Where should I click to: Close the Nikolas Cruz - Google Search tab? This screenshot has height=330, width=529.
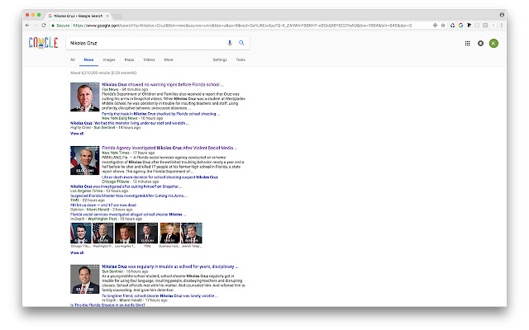coord(107,16)
